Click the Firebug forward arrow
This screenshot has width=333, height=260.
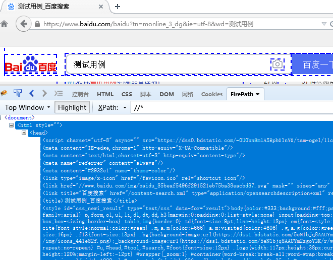(x=44, y=93)
